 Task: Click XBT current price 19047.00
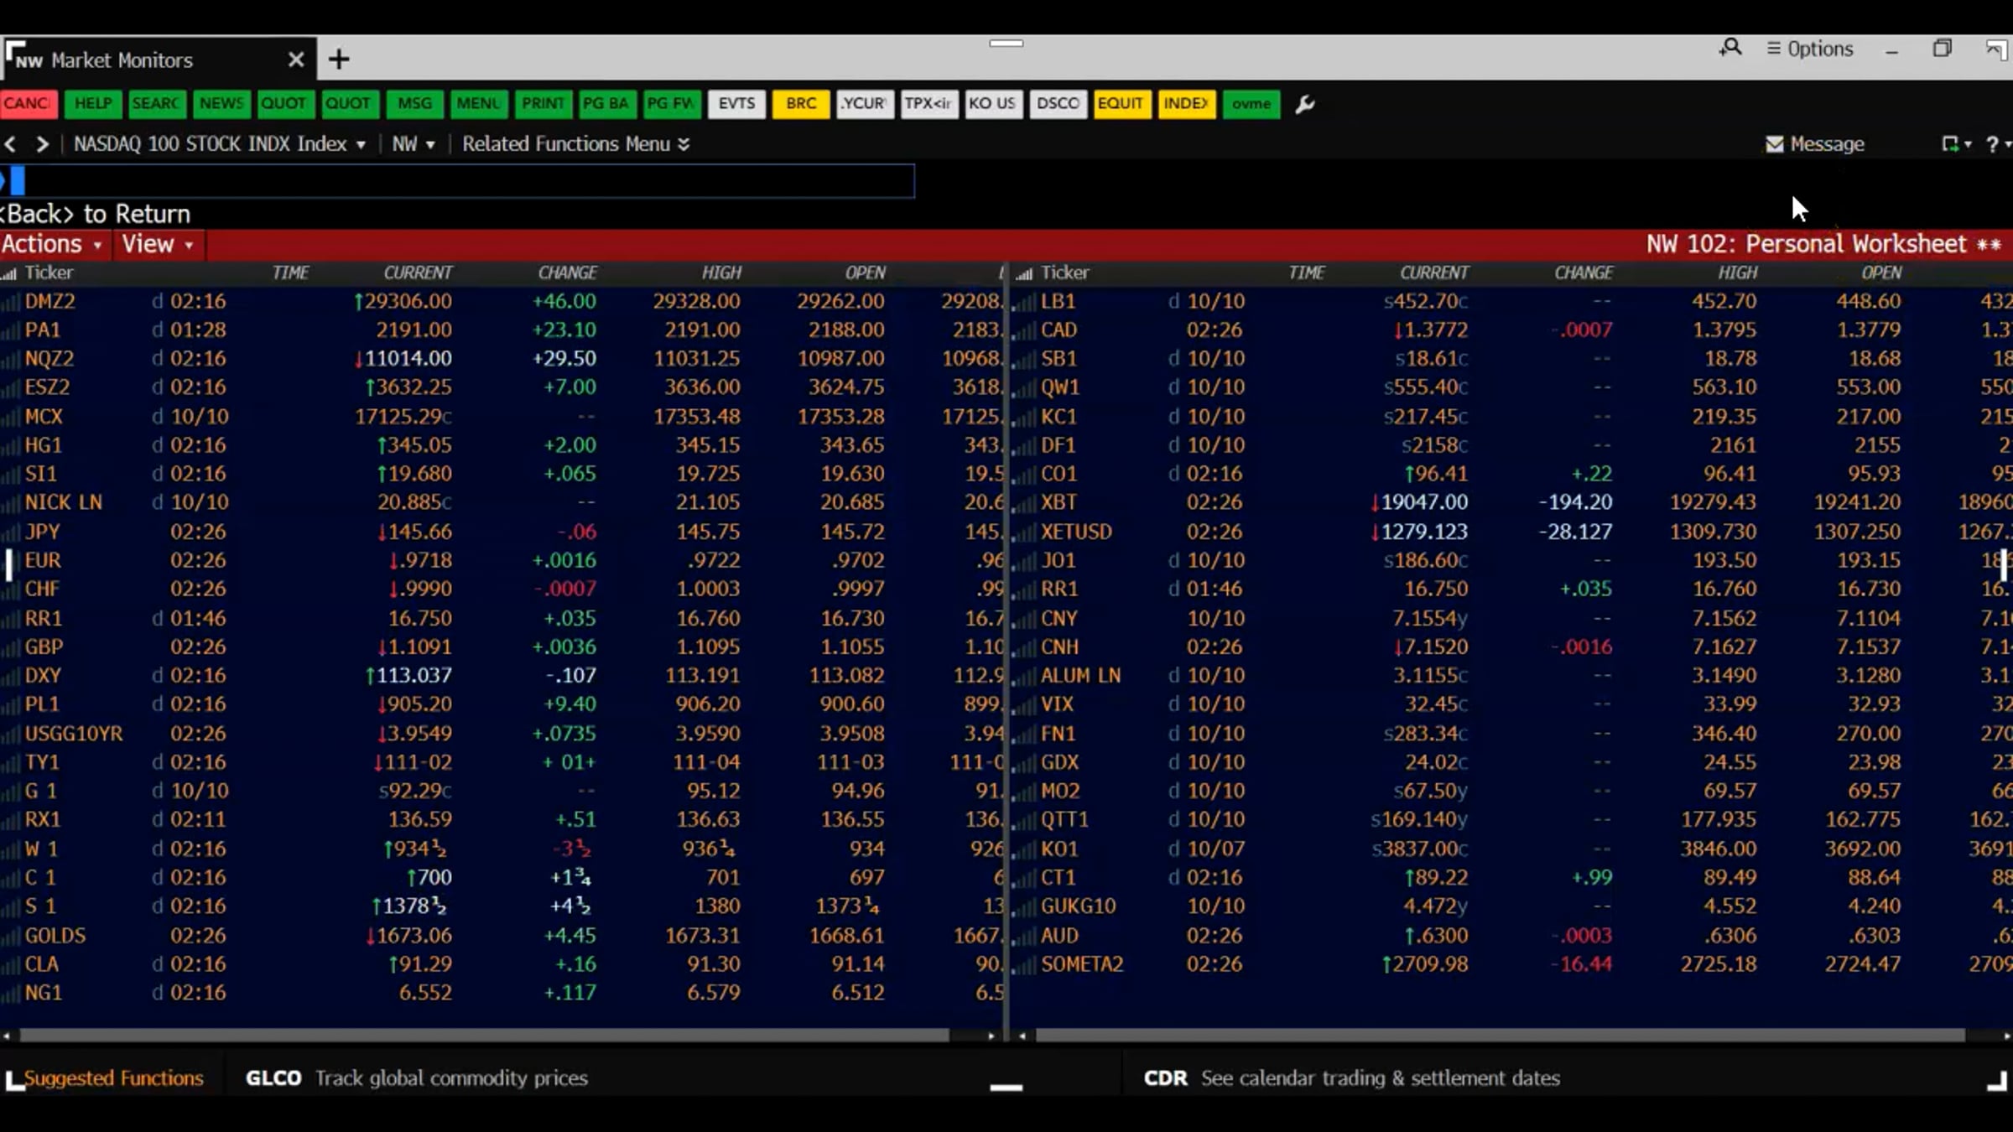[1419, 502]
